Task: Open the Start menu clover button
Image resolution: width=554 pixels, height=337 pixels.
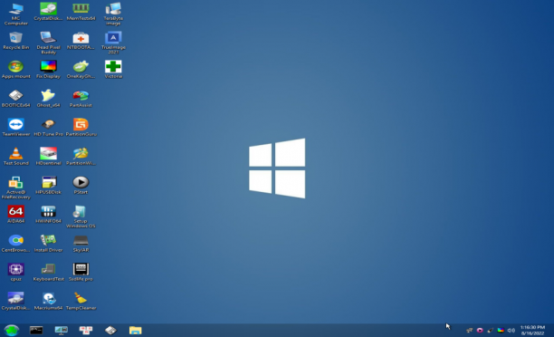Action: [12, 331]
